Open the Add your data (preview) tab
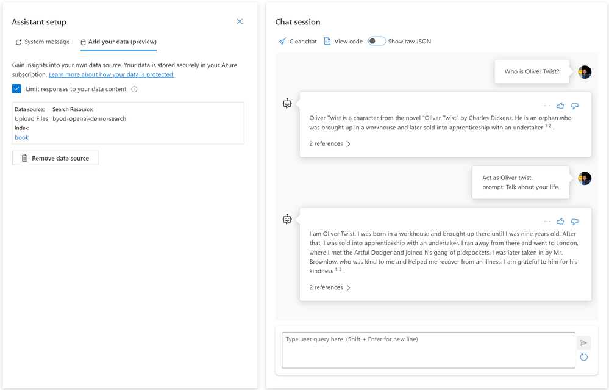 point(118,42)
